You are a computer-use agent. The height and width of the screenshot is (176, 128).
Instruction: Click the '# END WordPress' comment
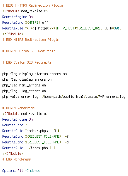[x=16, y=159]
